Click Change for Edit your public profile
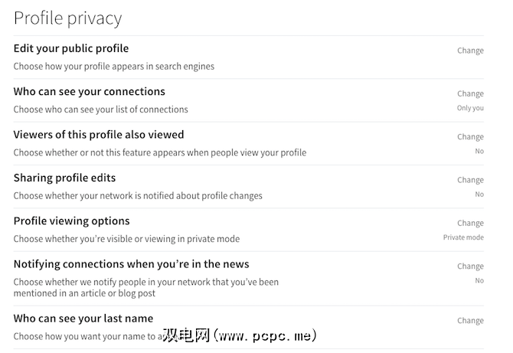Viewport: 513px width, 353px height. [470, 51]
